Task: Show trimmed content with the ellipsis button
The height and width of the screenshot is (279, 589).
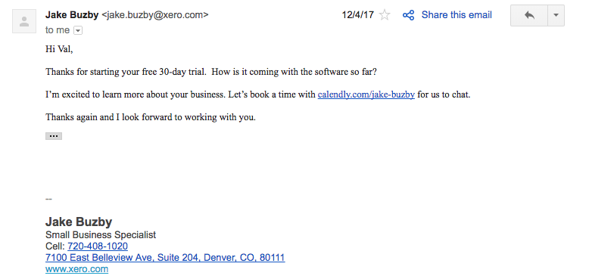Action: click(x=54, y=136)
